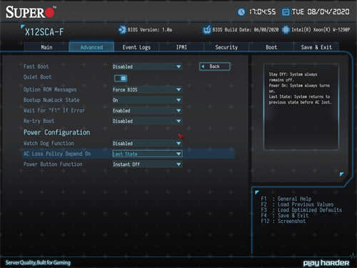The image size is (357, 268).
Task: Open the Bootup NumLock State dropdown
Action: coord(147,100)
